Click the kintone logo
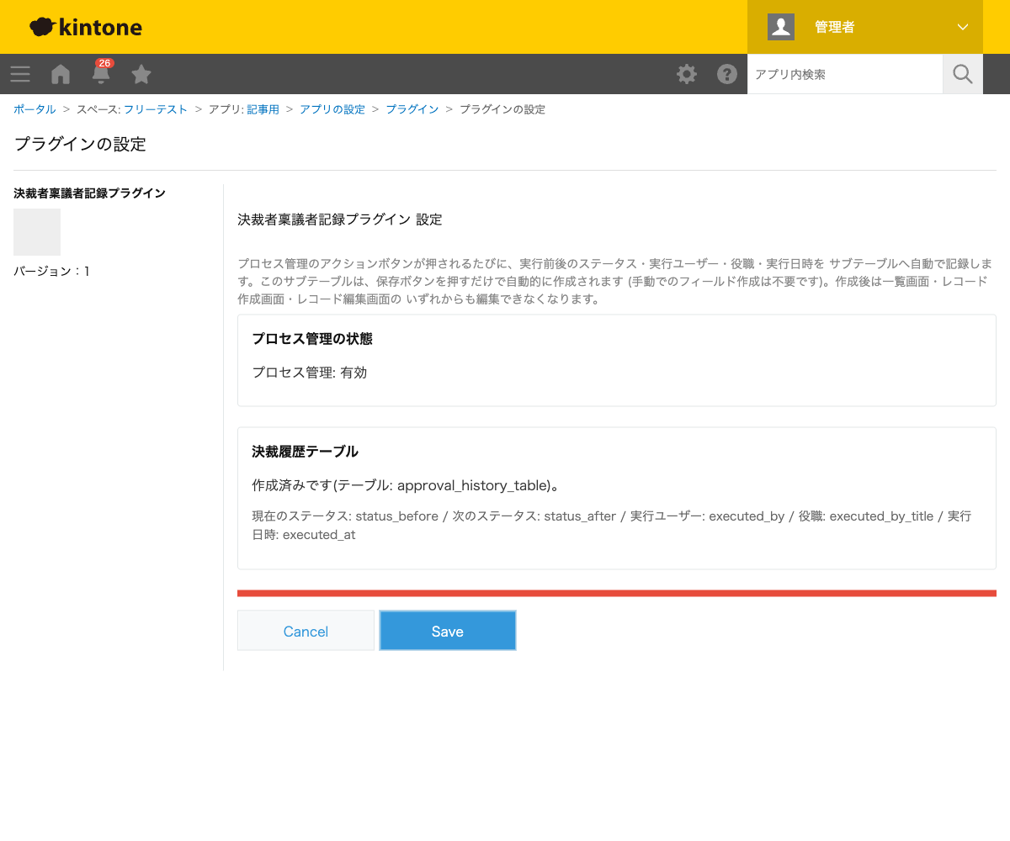 (85, 27)
